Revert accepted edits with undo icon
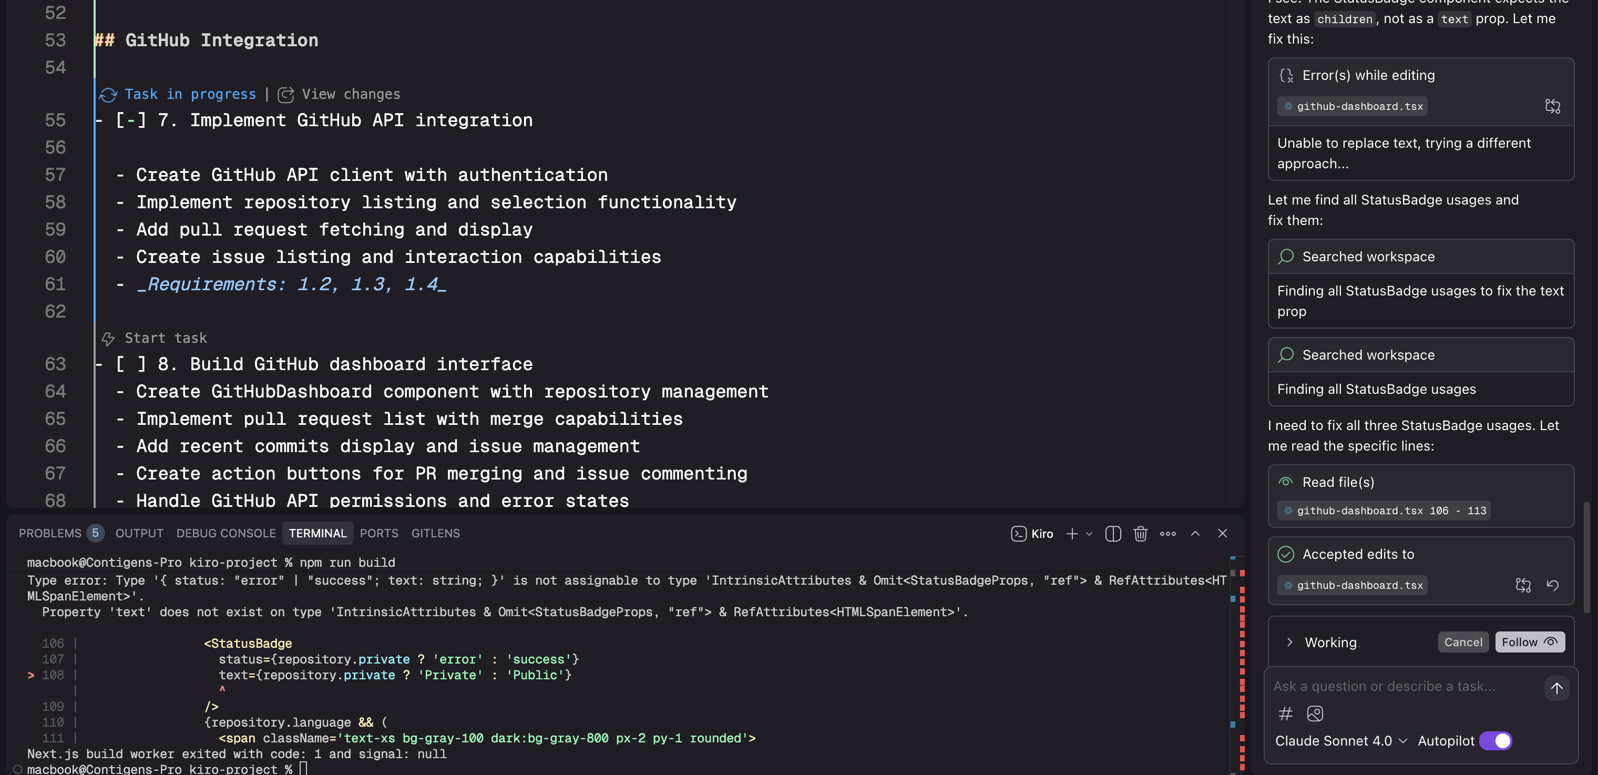 (x=1552, y=585)
